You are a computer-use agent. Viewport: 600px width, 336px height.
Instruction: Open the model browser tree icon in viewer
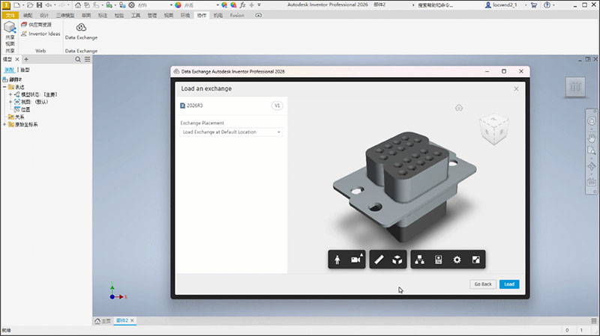pos(420,260)
